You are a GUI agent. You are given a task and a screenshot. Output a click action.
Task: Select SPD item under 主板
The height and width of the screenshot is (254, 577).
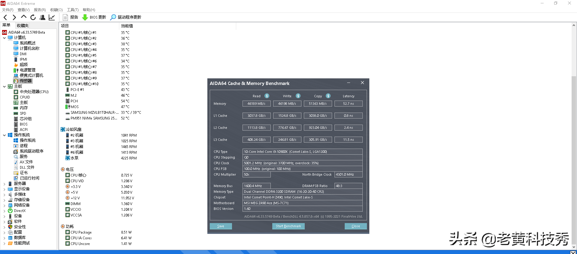pyautogui.click(x=20, y=113)
